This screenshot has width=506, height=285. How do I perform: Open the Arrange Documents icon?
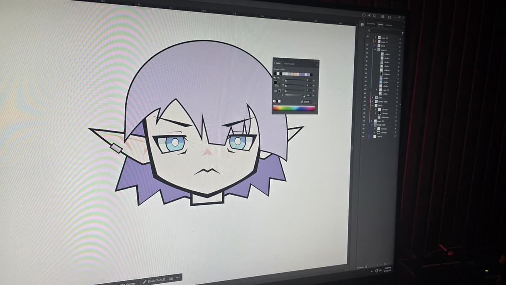(x=383, y=16)
